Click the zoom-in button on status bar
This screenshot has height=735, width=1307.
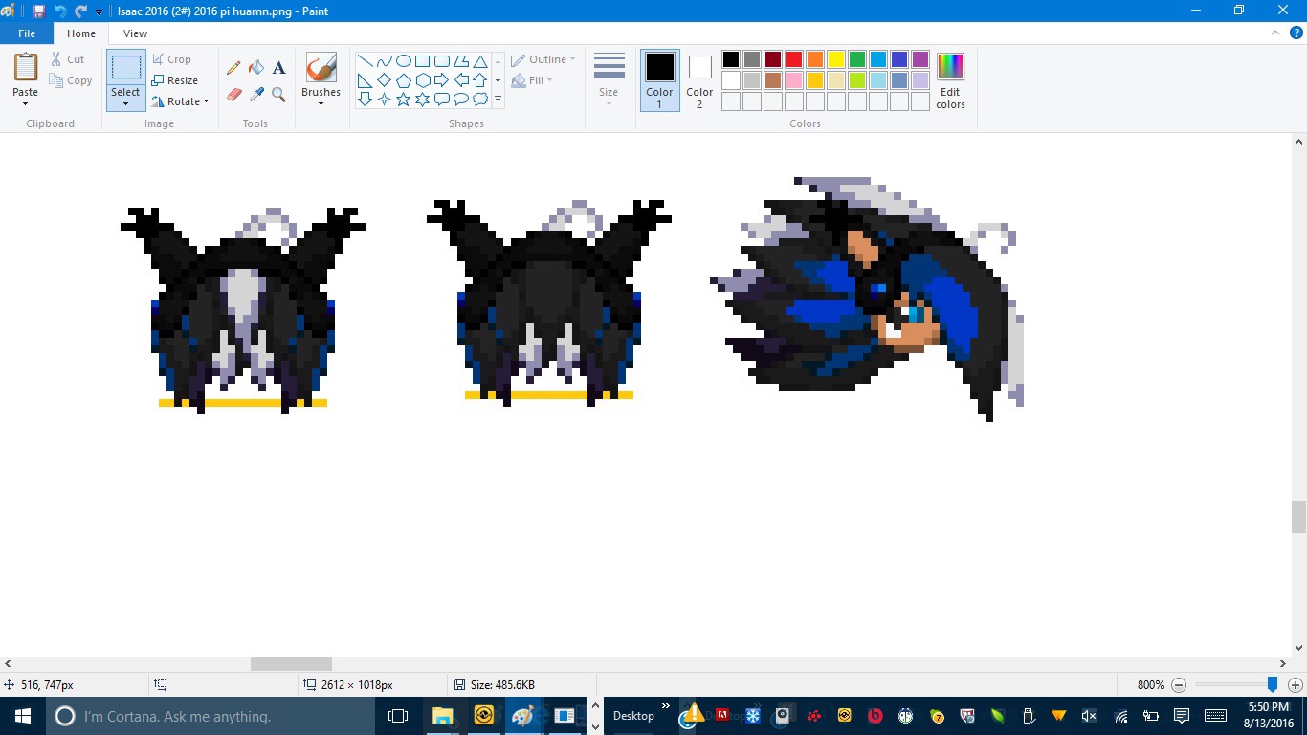click(x=1296, y=685)
